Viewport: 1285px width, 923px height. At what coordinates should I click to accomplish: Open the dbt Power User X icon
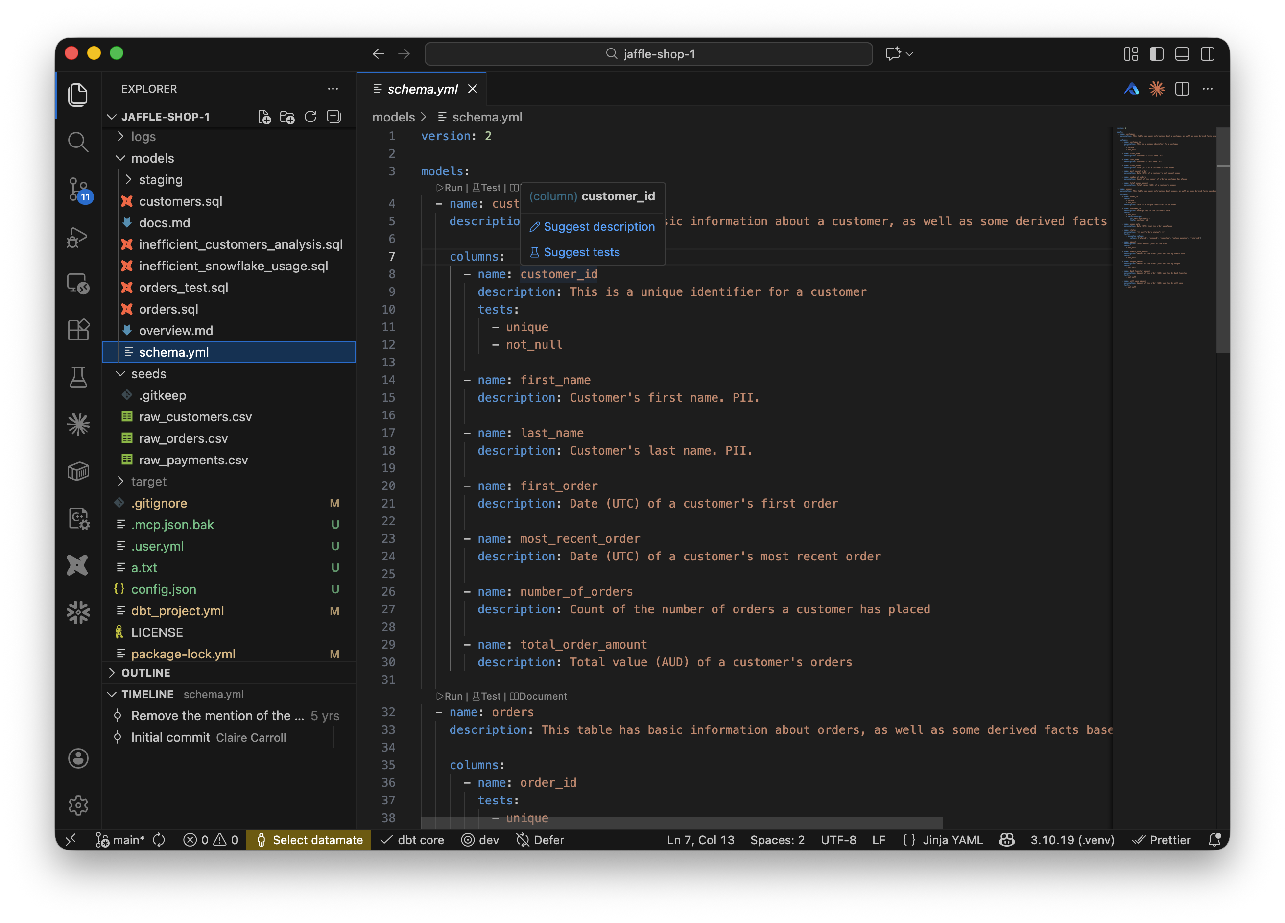(78, 565)
